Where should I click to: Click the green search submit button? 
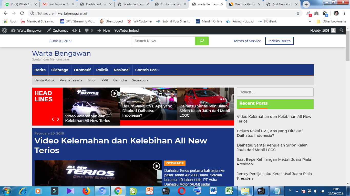[x=202, y=41]
